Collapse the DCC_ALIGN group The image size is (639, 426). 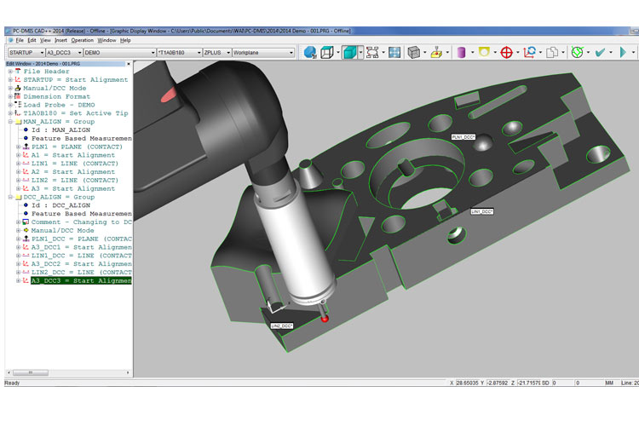10,197
